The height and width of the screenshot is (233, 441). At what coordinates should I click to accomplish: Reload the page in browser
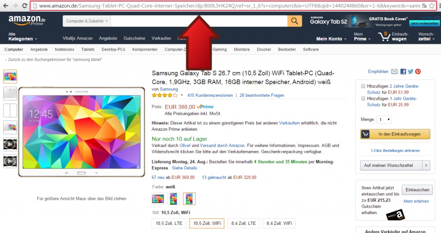[x=25, y=6]
